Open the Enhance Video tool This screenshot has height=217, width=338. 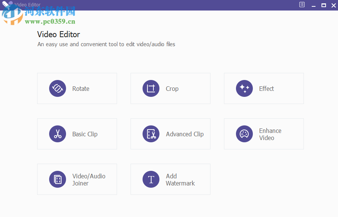[264, 134]
